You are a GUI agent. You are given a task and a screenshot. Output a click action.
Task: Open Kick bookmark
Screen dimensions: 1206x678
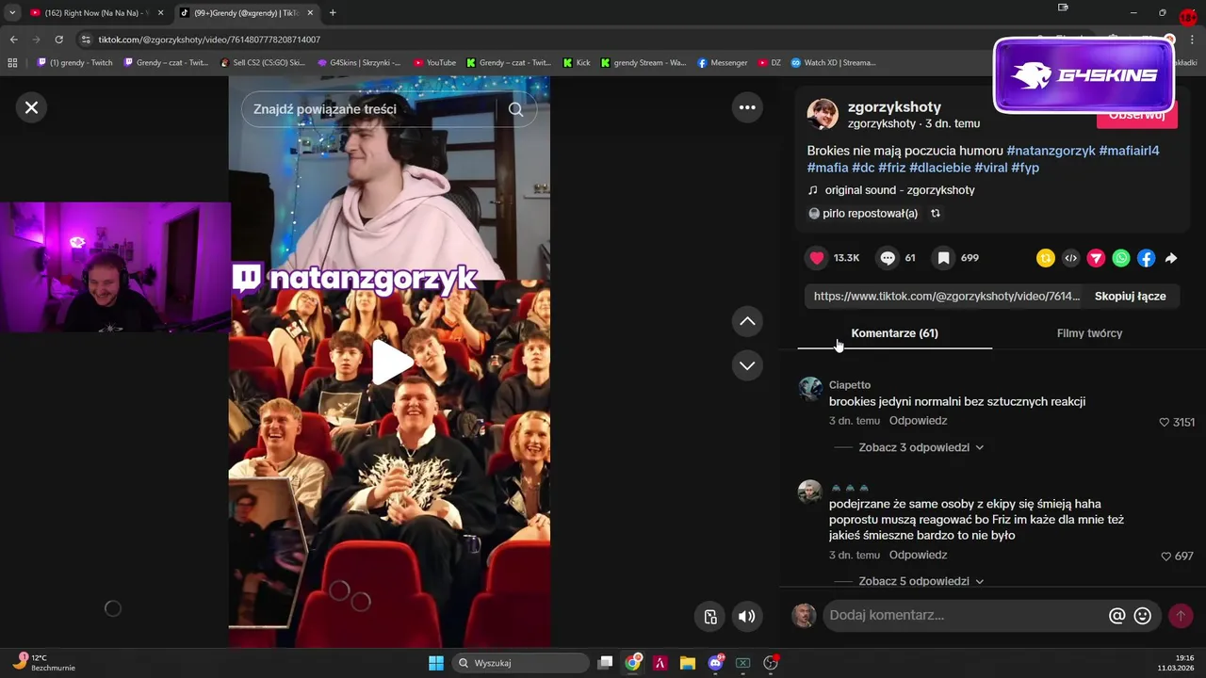click(x=577, y=63)
